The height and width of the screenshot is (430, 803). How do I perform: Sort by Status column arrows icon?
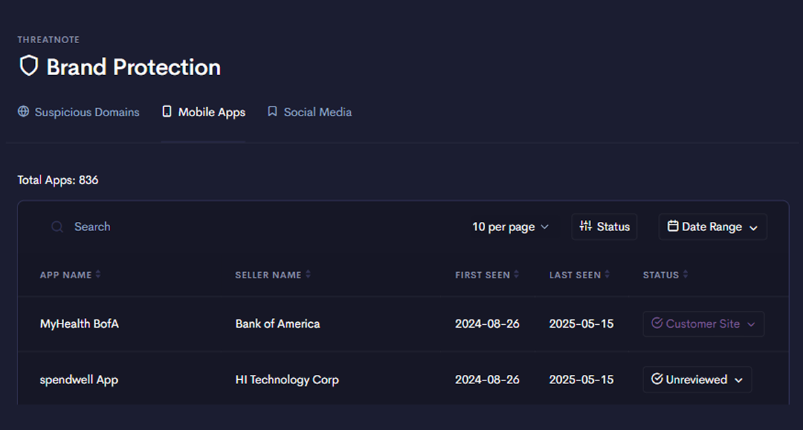pyautogui.click(x=685, y=275)
